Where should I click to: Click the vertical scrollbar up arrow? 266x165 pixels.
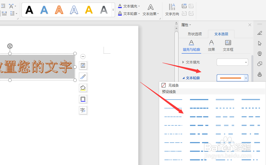coord(176,28)
